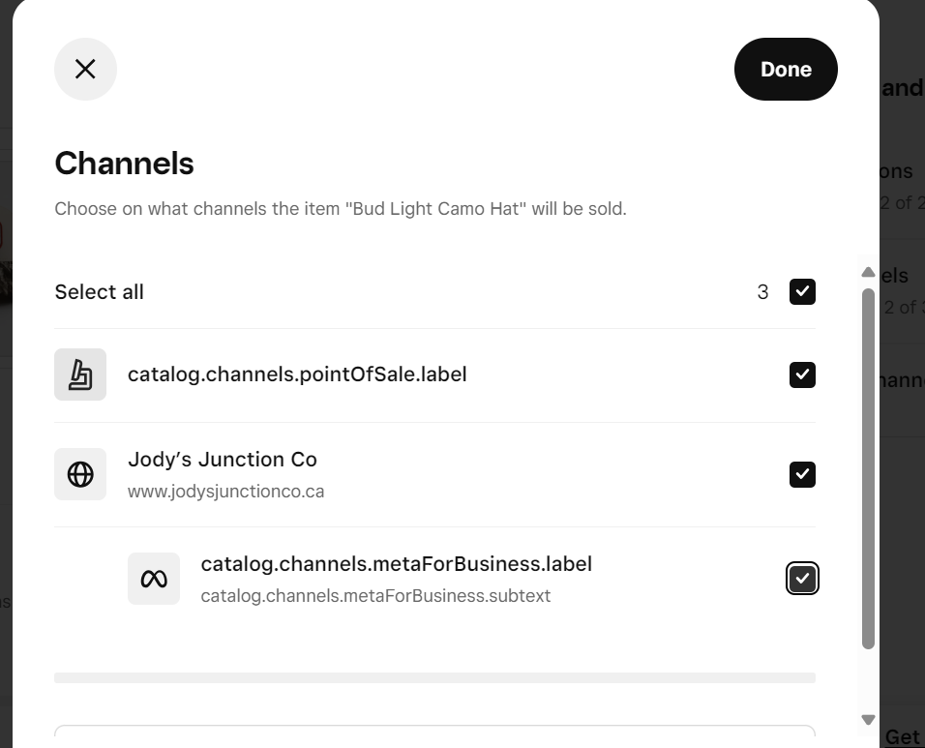Viewport: 925px width, 748px height.
Task: Click the globe website icon
Action: [x=80, y=474]
